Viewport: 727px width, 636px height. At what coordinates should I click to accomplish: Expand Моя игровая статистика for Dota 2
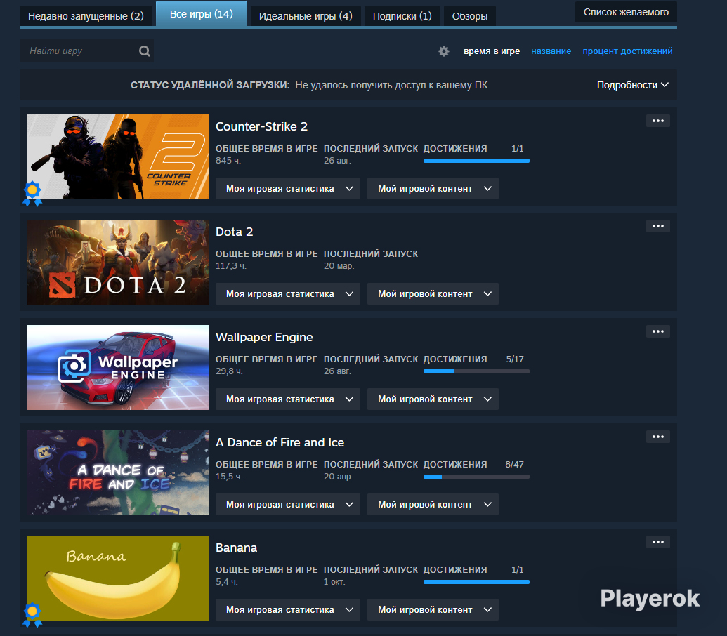click(288, 293)
